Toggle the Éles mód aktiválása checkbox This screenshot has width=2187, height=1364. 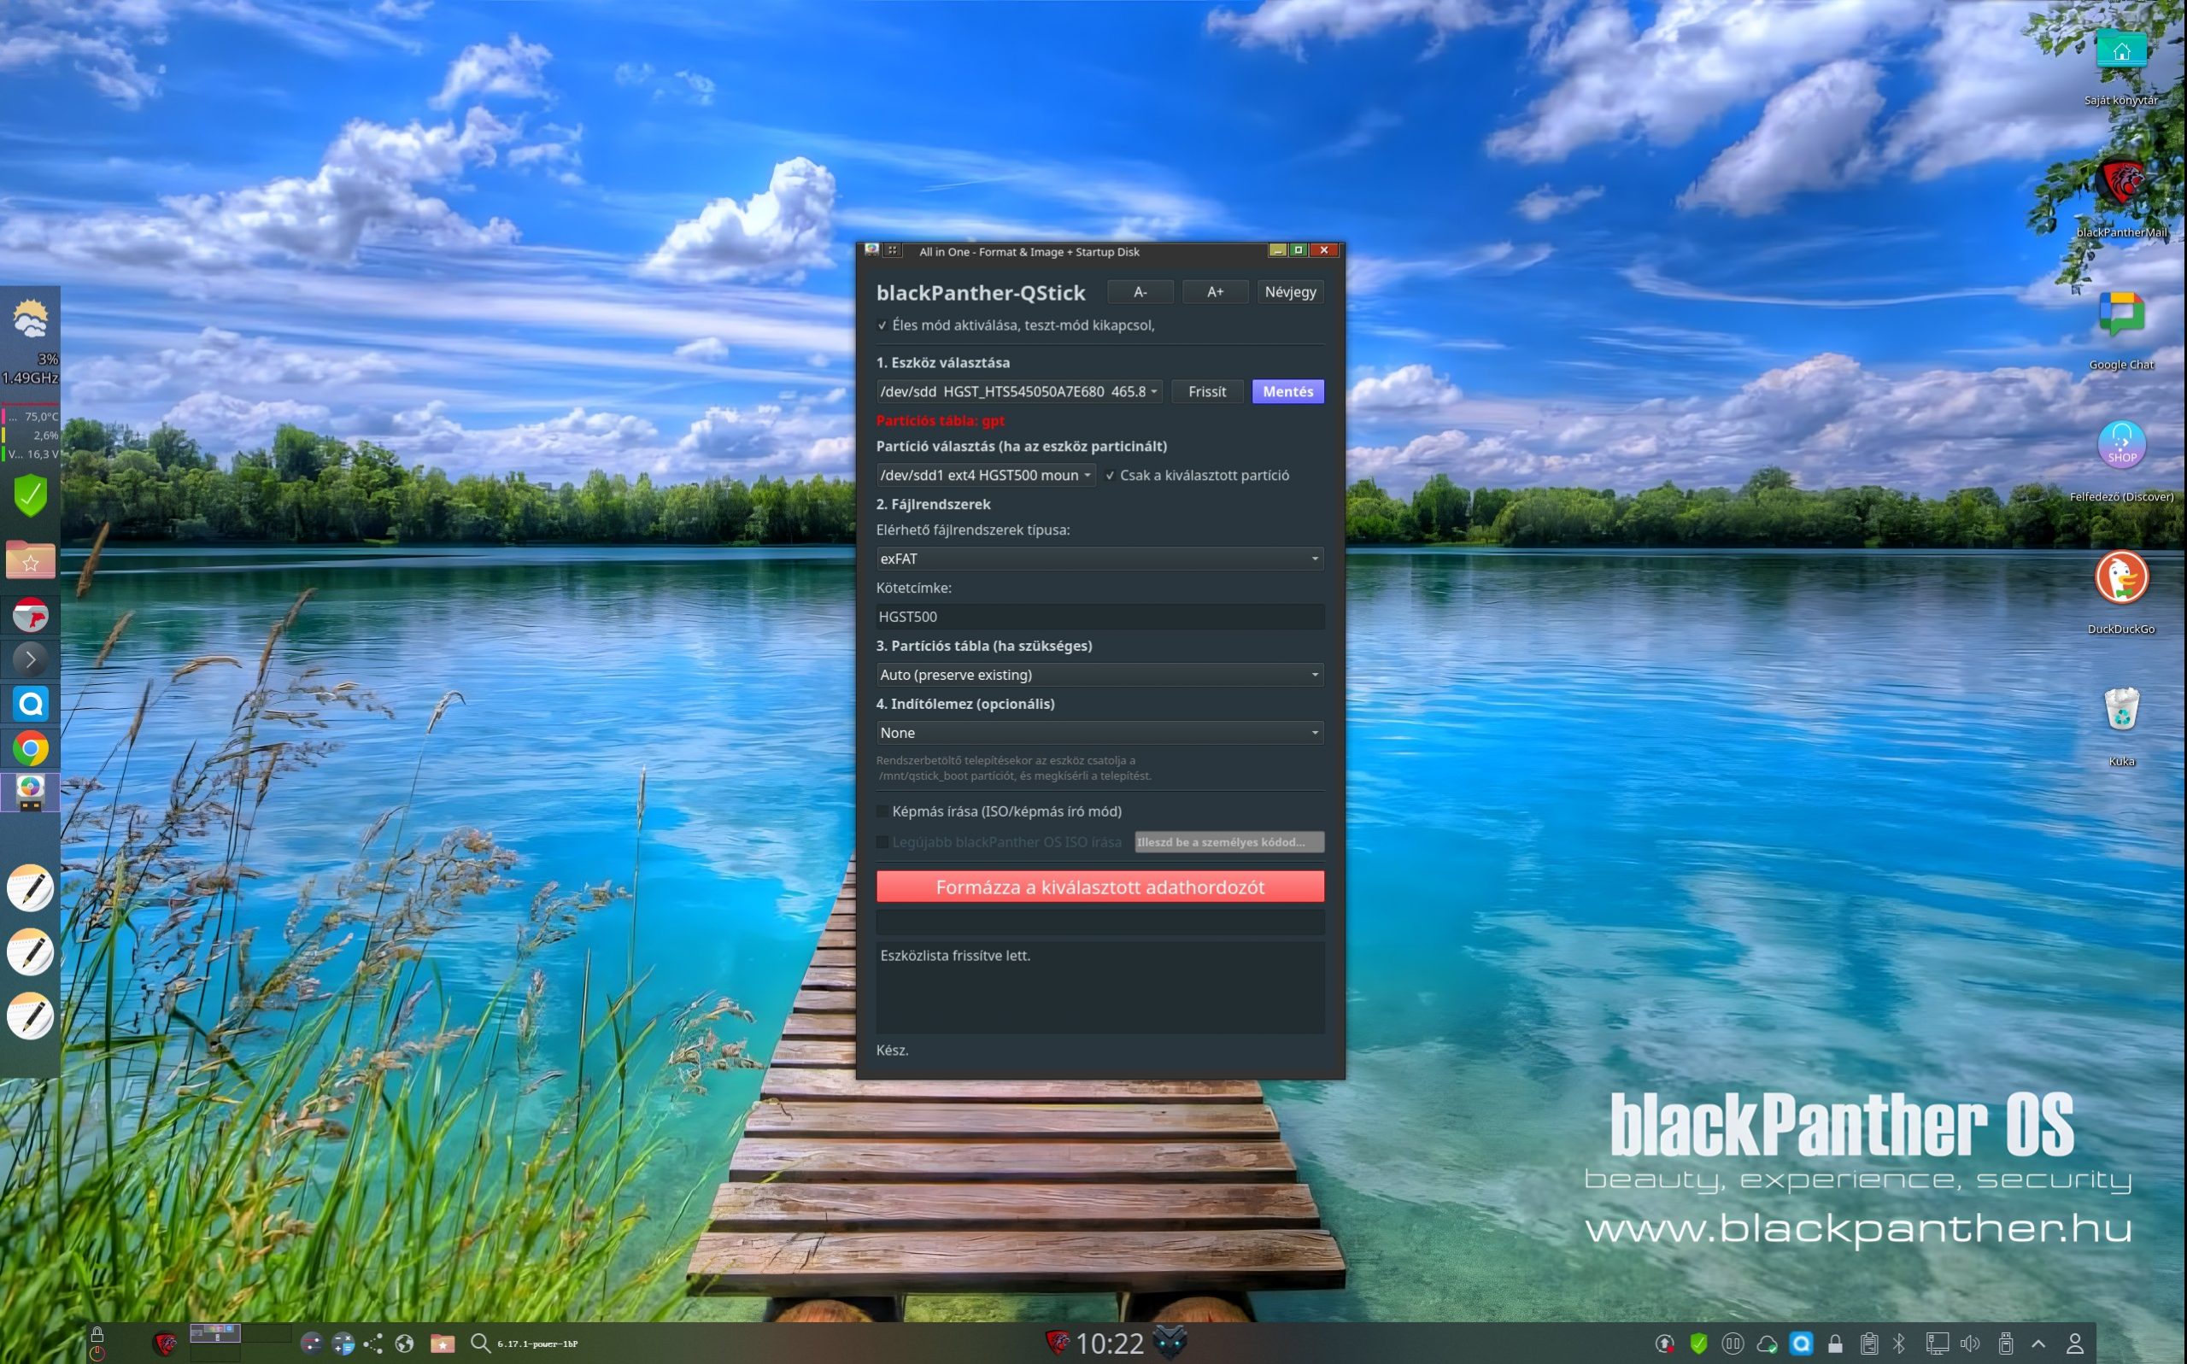pos(882,325)
